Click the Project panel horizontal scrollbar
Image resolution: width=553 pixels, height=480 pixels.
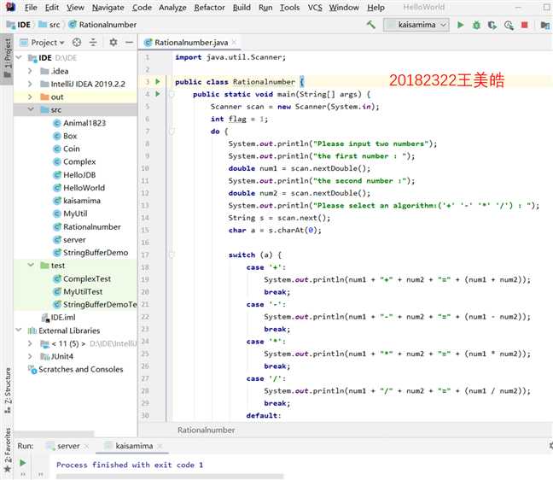[x=55, y=433]
